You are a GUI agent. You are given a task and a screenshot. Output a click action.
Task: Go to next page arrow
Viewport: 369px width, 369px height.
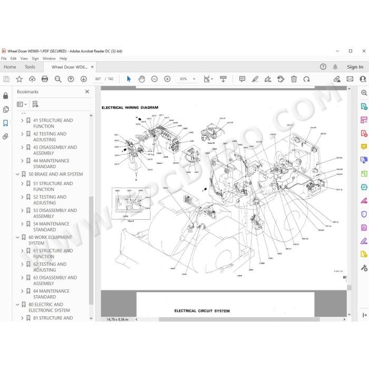coord(84,79)
